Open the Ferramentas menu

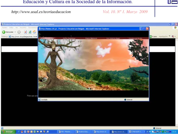(x=33, y=28)
